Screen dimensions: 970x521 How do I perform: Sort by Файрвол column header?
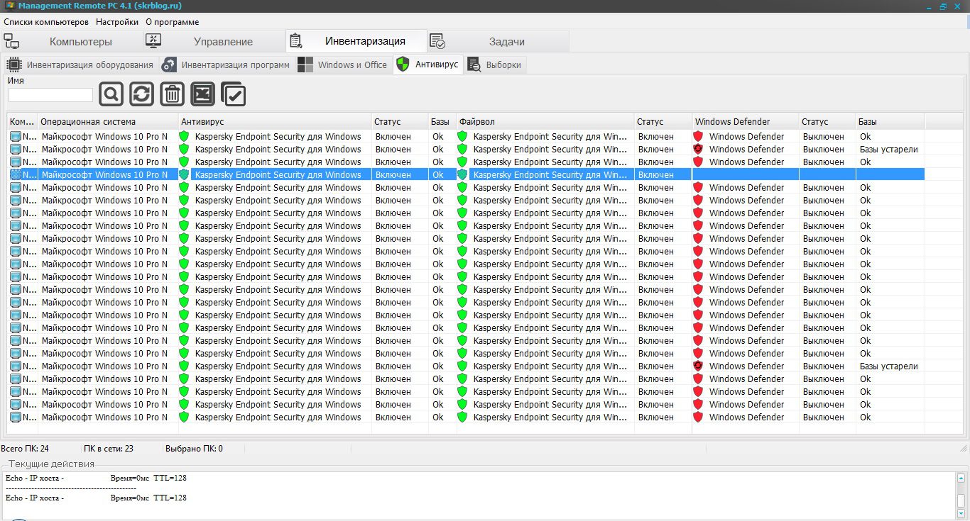point(545,122)
